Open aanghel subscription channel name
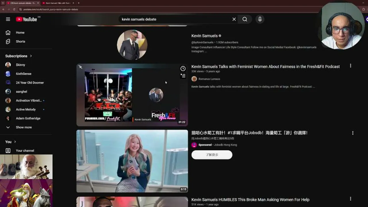This screenshot has width=368, height=207. [x=22, y=91]
